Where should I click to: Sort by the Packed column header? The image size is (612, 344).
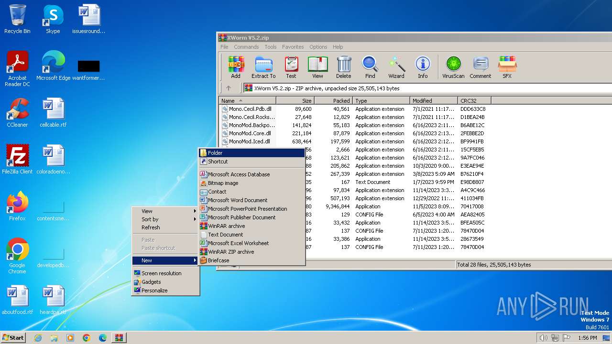333,101
